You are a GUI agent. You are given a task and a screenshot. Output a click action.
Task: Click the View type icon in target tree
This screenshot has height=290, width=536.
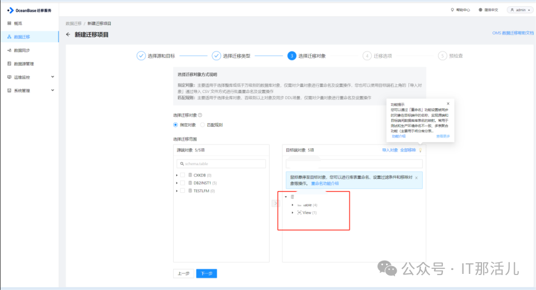pos(299,213)
